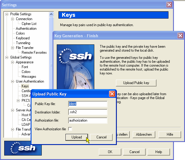
Task: Click Hilfe in Key Generation window
Action: [x=170, y=134]
